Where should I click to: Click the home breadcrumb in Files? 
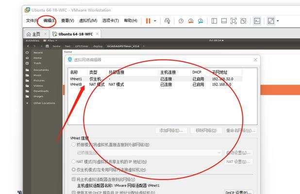pos(56,46)
